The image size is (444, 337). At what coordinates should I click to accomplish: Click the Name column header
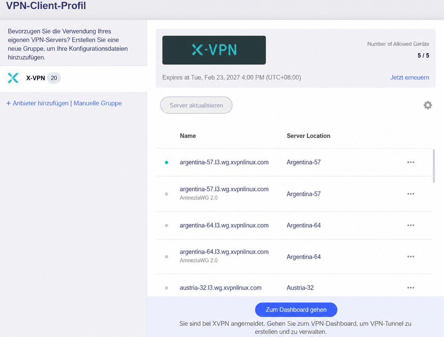[188, 136]
